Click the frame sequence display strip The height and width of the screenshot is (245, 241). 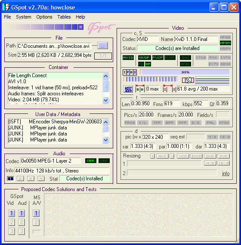151,79
